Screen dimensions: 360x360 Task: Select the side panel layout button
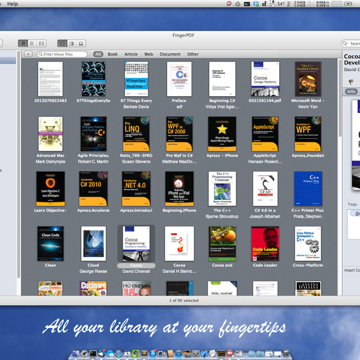(x=71, y=43)
